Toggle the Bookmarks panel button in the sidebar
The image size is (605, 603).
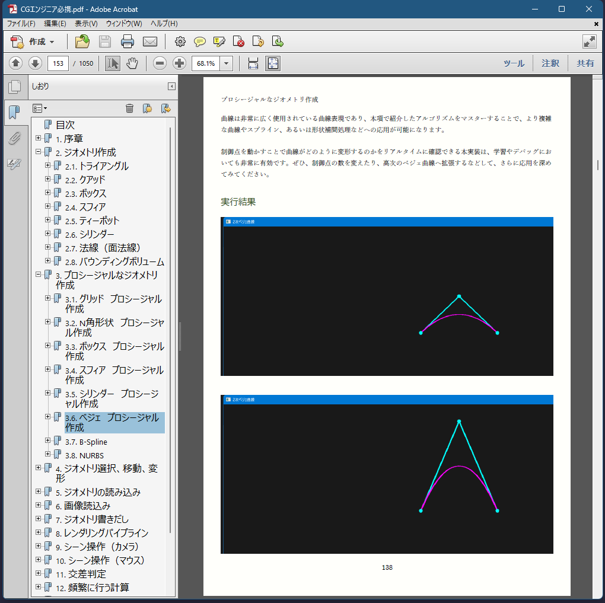(14, 112)
